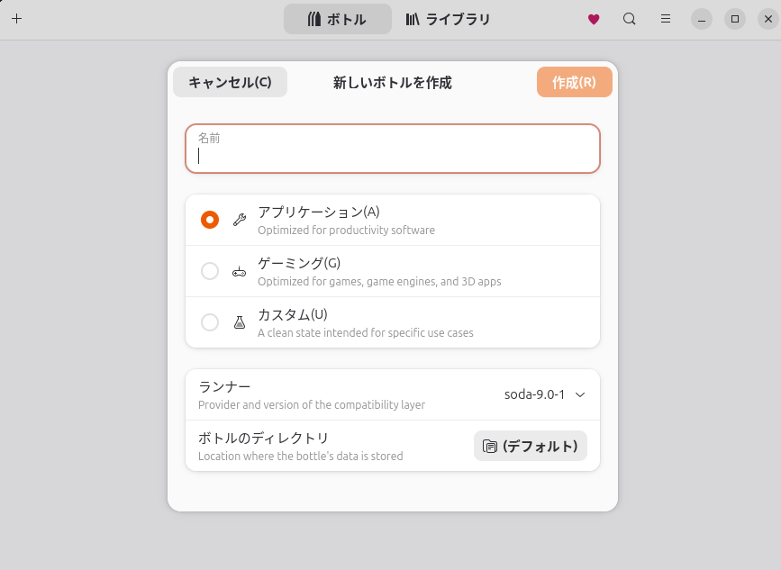Expand the soda-9.0-1 runner dropdown
Screen dimensions: 781x570
tap(544, 394)
